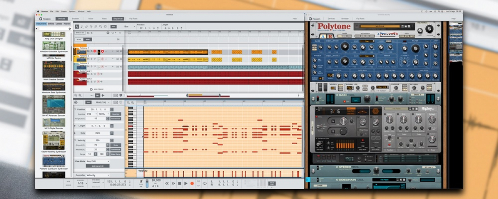Select Malström Graintable Synthesizer device thumbnail
The width and height of the screenshot is (498, 199).
[x=54, y=46]
